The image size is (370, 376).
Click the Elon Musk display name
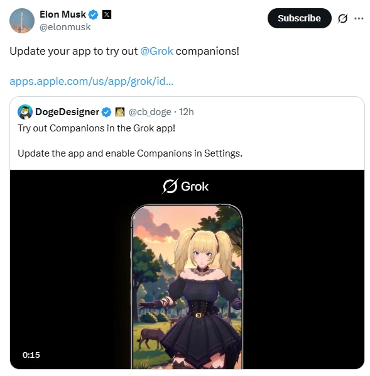63,14
